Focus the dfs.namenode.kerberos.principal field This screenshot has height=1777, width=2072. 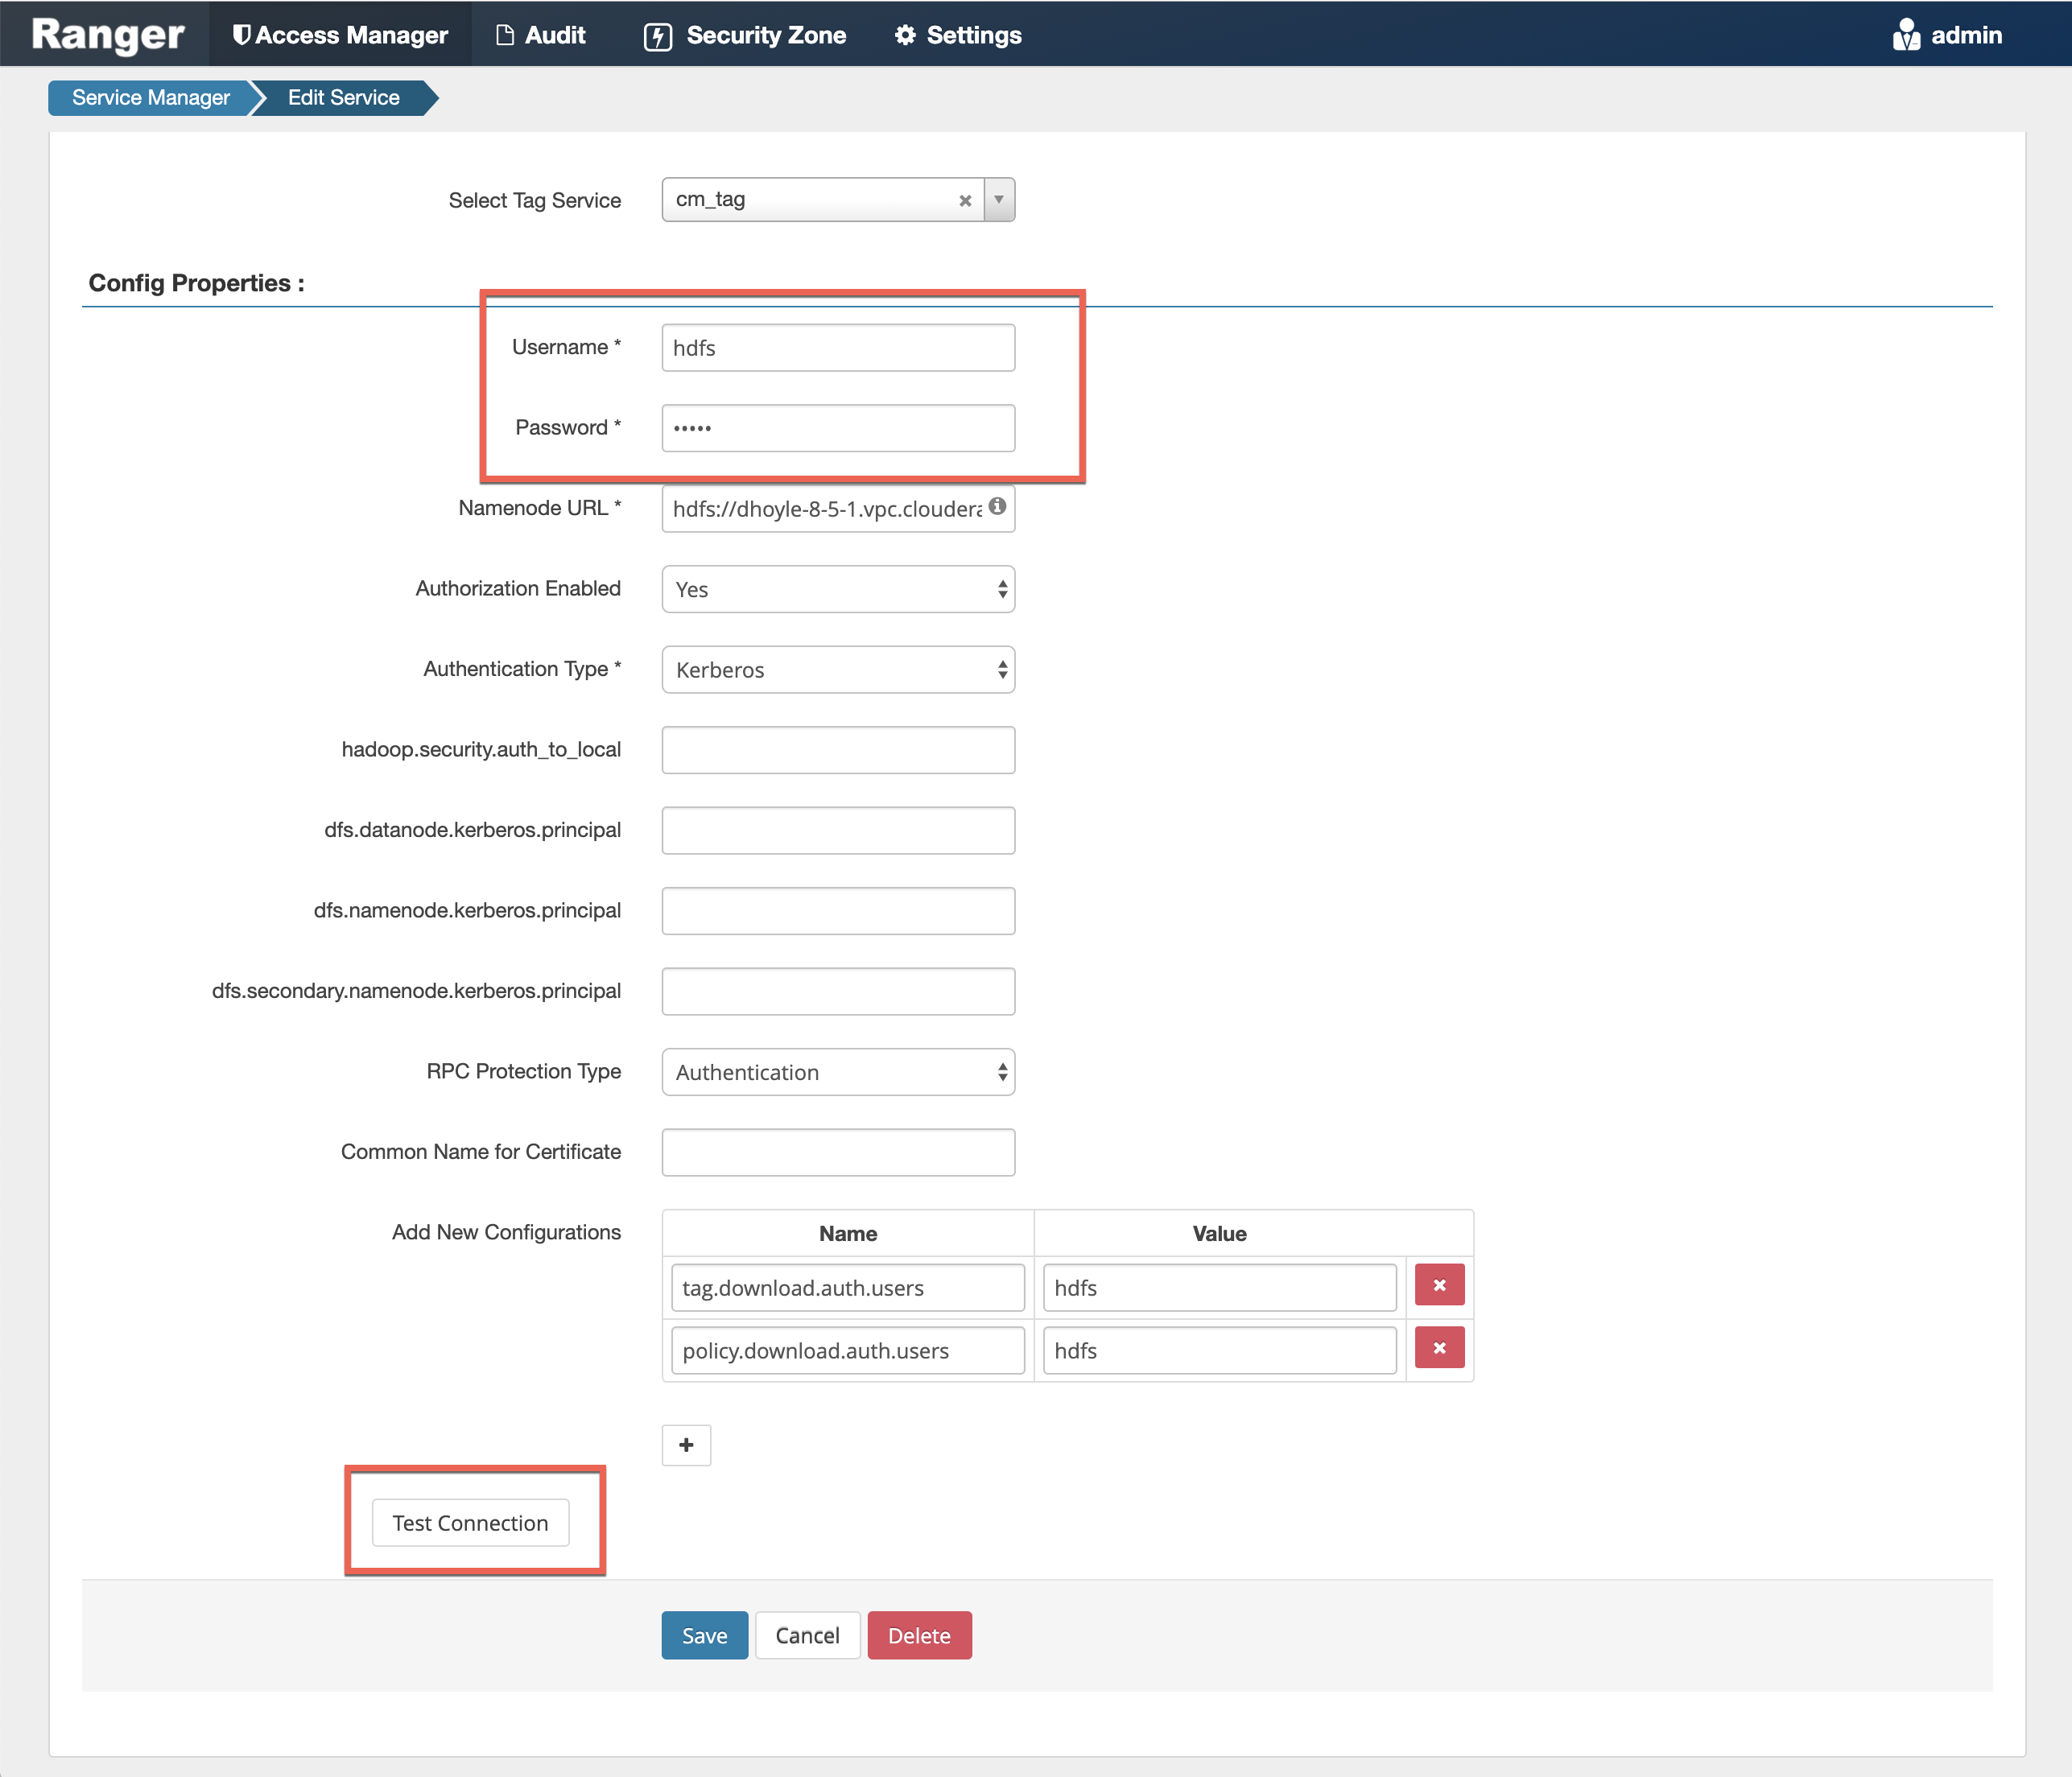pyautogui.click(x=838, y=911)
